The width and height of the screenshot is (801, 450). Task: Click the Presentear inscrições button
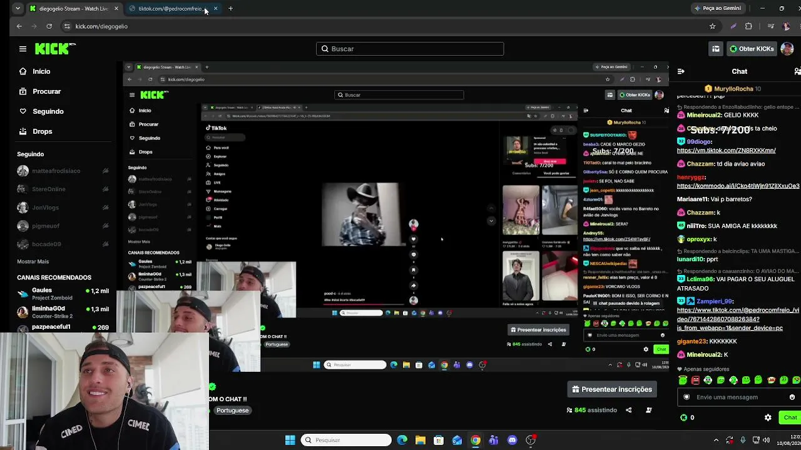[x=612, y=389]
